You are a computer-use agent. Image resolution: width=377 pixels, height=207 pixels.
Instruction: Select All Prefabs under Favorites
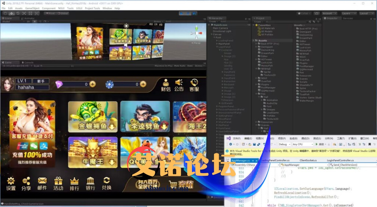(267, 34)
